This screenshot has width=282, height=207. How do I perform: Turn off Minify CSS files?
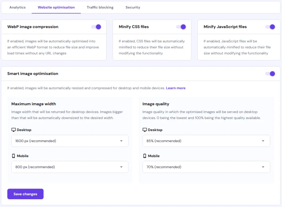pyautogui.click(x=181, y=27)
